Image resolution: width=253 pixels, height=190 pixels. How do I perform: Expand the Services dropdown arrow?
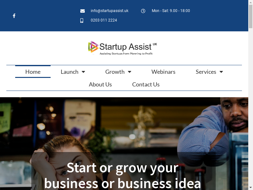point(221,72)
